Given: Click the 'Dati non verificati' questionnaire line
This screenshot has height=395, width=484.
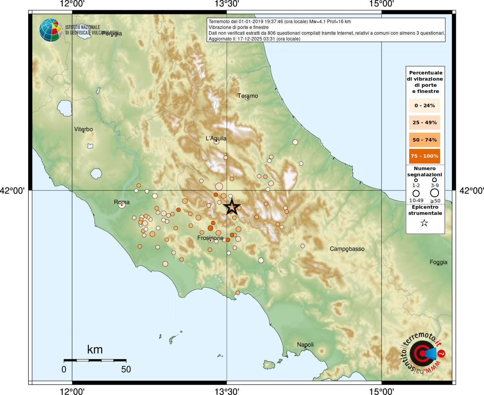Looking at the screenshot, I should click(327, 33).
